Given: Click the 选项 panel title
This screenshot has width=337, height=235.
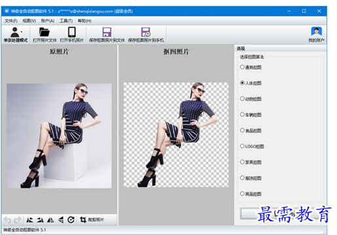Looking at the screenshot, I should tap(241, 48).
